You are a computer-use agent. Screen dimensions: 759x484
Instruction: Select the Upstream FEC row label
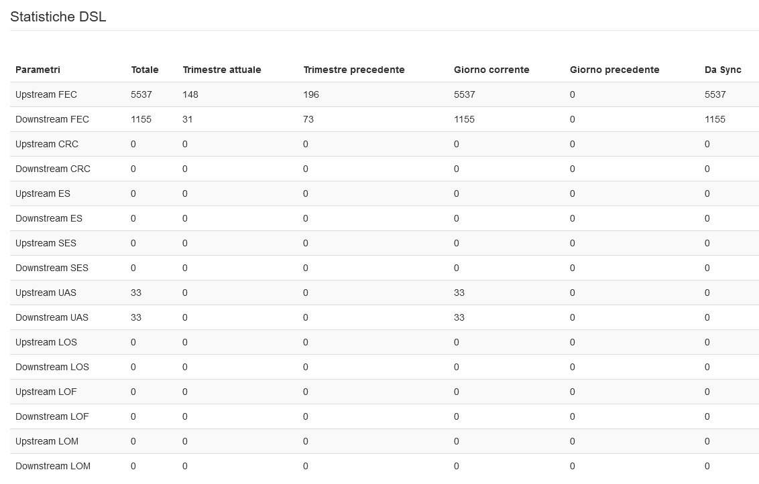click(x=46, y=94)
